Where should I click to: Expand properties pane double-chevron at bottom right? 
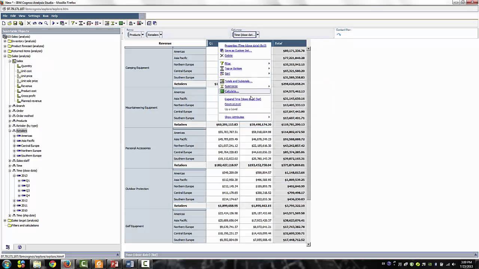tap(476, 255)
